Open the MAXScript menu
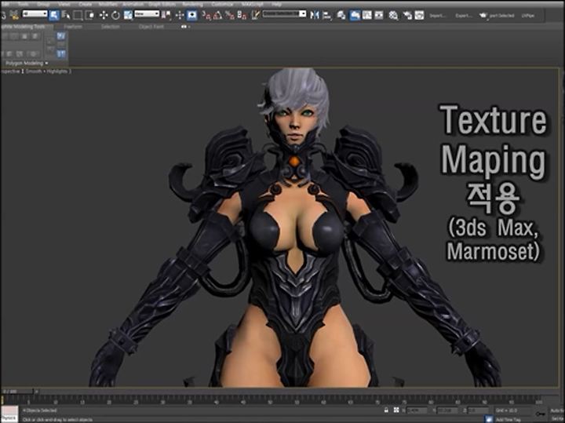Viewport: 565px width, 423px height. [251, 5]
